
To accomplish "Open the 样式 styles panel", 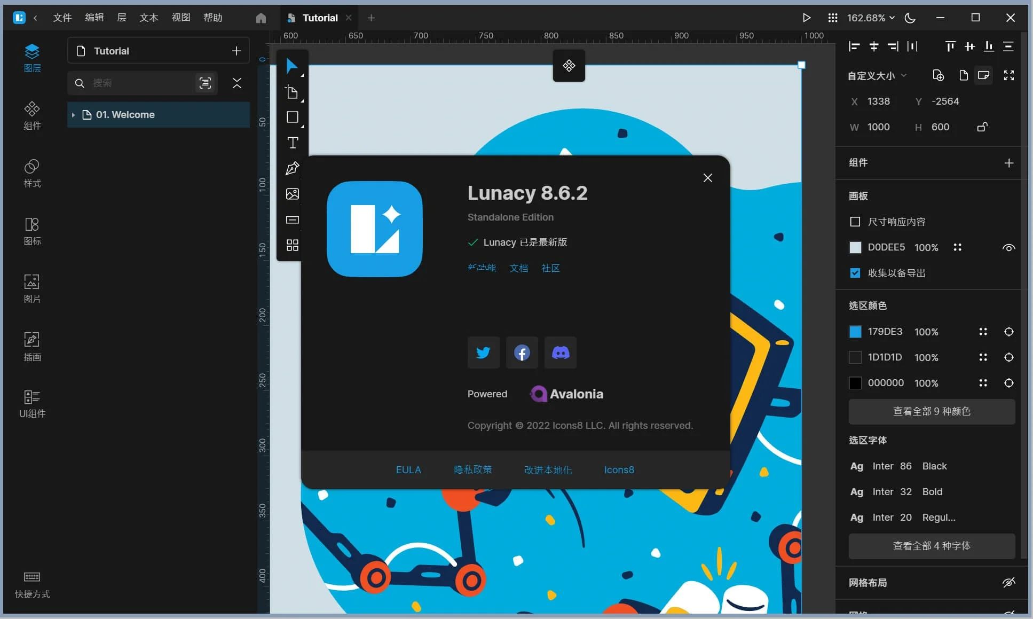I will 32,173.
